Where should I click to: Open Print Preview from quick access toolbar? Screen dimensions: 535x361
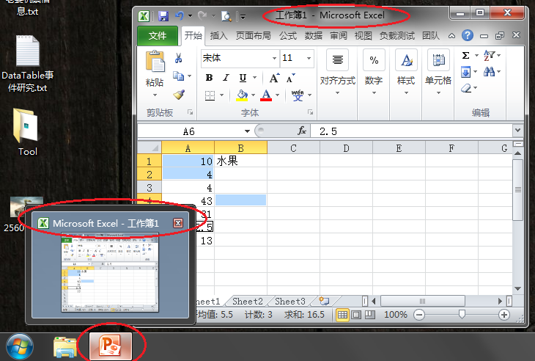226,15
